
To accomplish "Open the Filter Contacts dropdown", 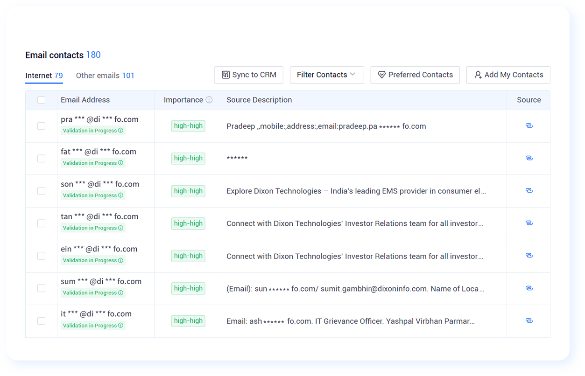I will point(327,75).
